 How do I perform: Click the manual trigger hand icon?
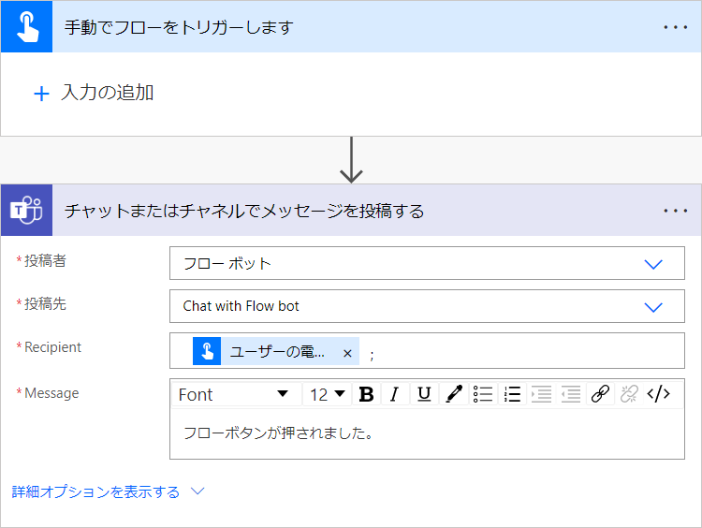tap(27, 27)
